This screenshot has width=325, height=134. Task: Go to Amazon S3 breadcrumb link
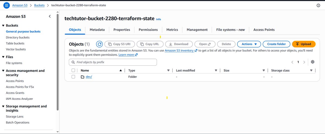tap(20, 5)
